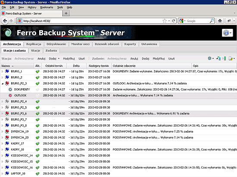The height and width of the screenshot is (177, 237).
Task: Select BIURO_P2_3 red computer icon
Action: 7,84
